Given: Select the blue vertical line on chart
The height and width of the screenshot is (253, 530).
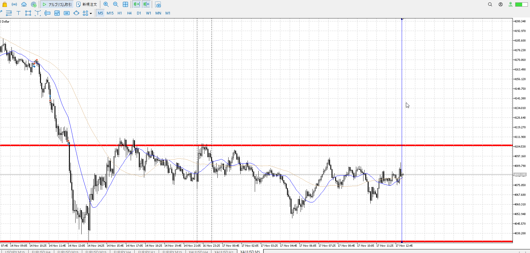Looking at the screenshot, I should (x=402, y=90).
